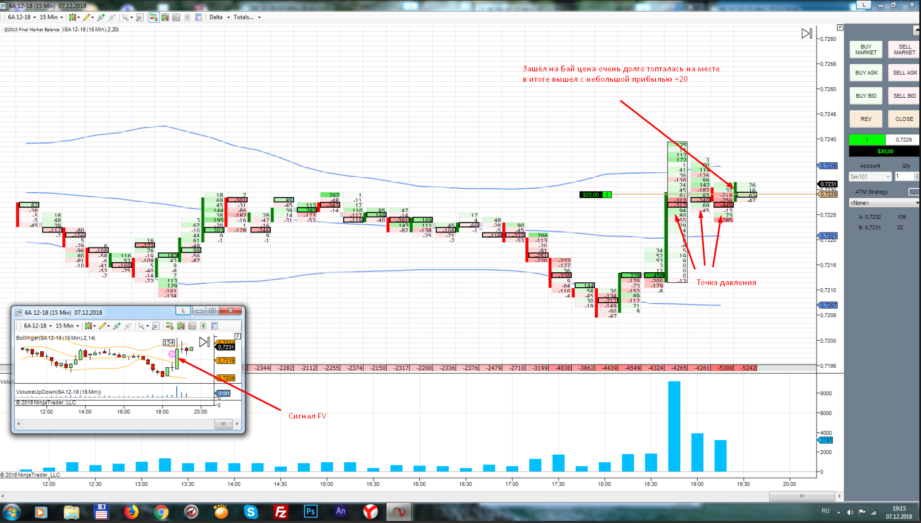Screen dimensions: 921x523
Task: Open Photoshop from the Windows taskbar
Action: 310,511
